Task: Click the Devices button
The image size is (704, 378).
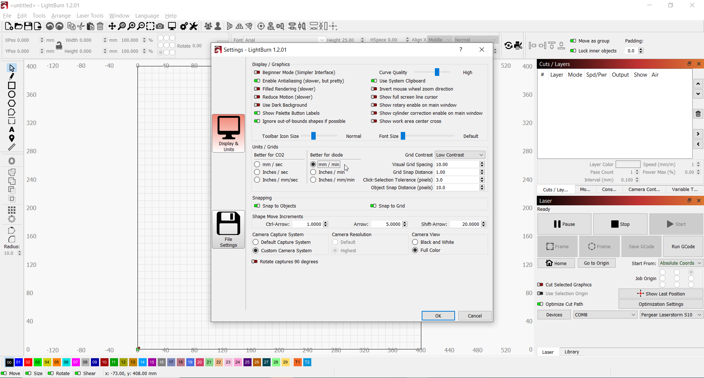Action: point(554,315)
